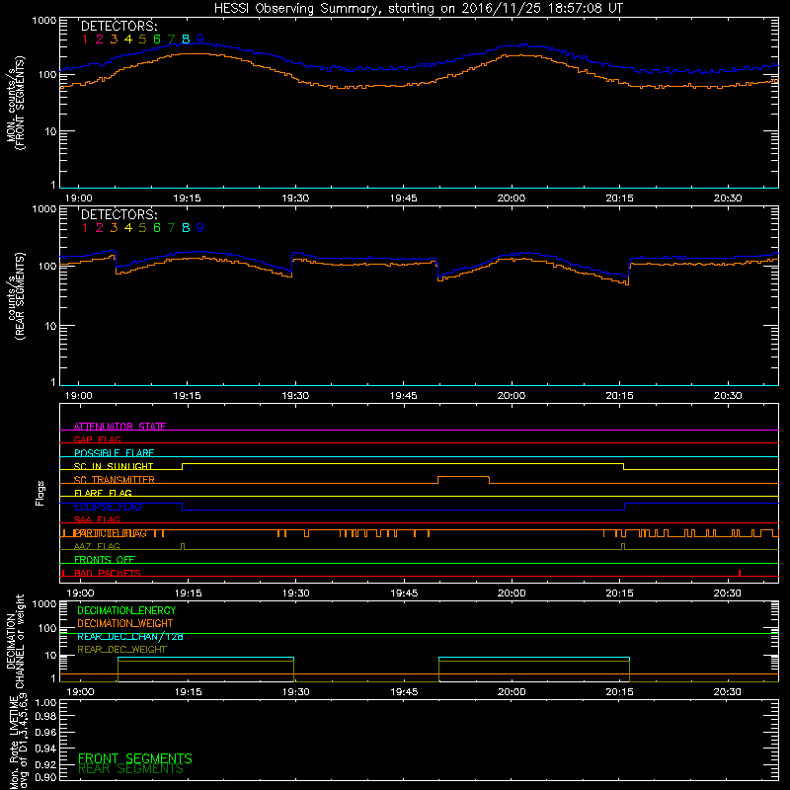Click the SC IN SUNLIGHT label

coord(114,466)
